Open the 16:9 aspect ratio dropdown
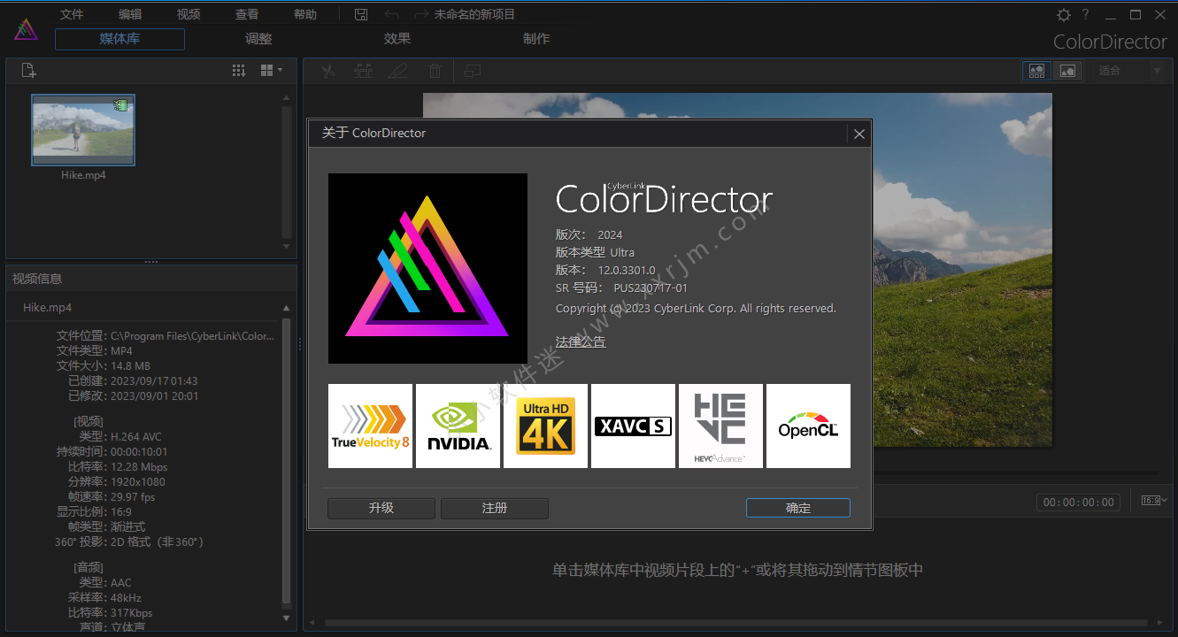 tap(1154, 501)
